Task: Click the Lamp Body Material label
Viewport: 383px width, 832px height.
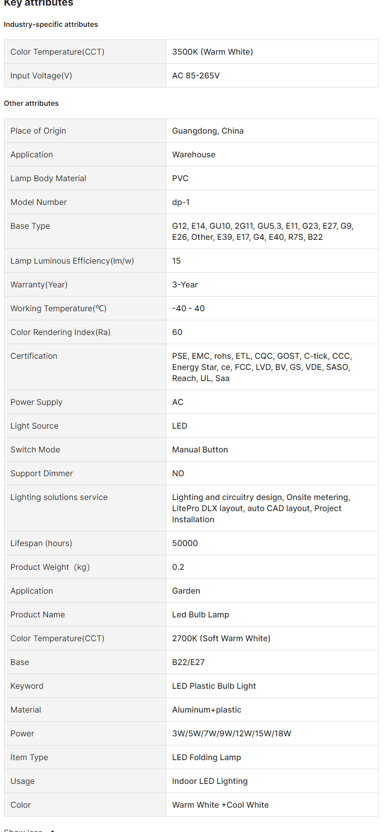Action: tap(49, 178)
